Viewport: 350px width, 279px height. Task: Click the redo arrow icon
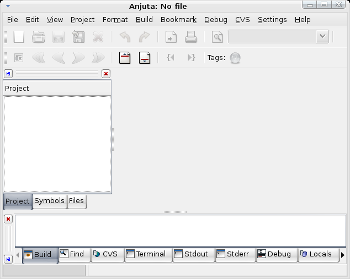(144, 37)
